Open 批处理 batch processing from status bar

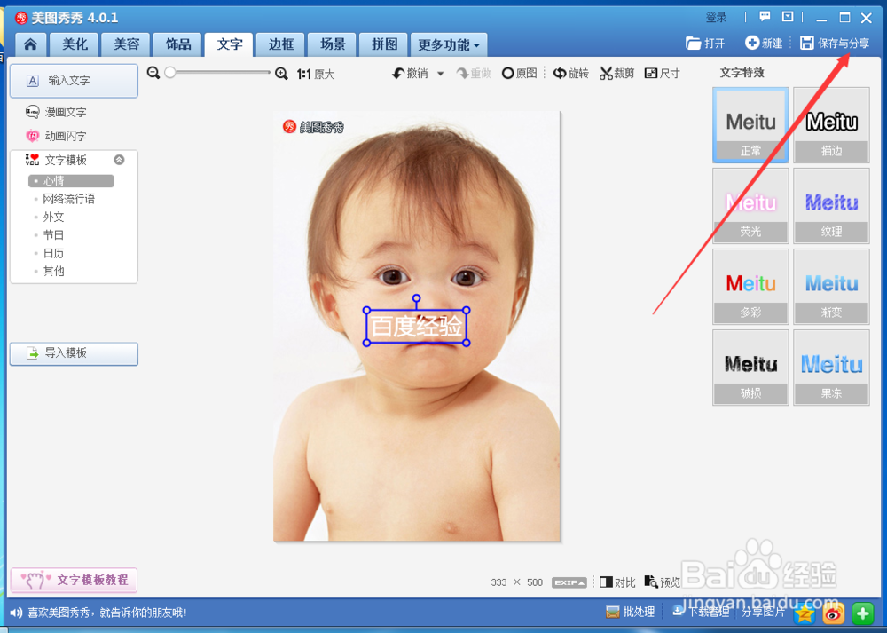pos(630,612)
